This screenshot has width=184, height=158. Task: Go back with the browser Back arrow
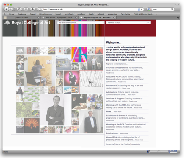(7, 9)
